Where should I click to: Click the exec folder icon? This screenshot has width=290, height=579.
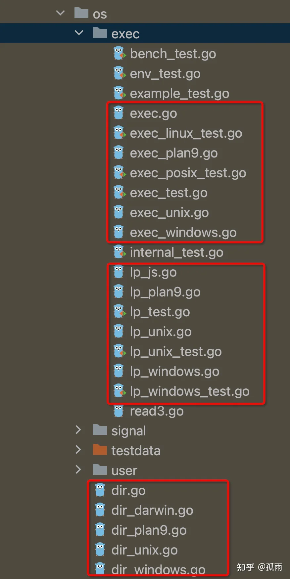click(100, 33)
